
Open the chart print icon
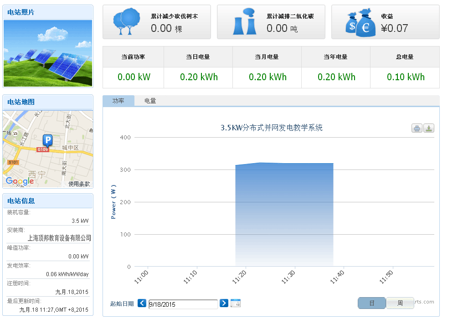(x=417, y=128)
